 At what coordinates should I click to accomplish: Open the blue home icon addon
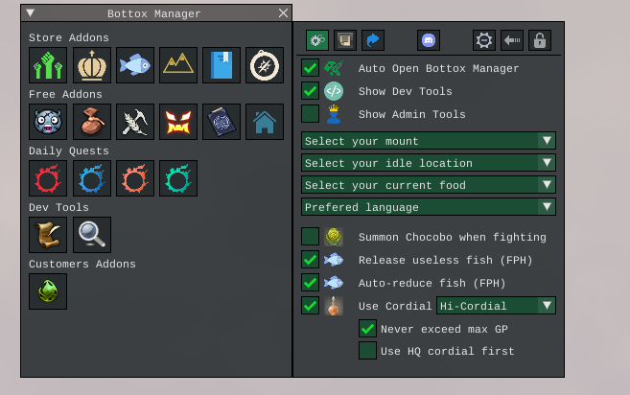pyautogui.click(x=265, y=122)
